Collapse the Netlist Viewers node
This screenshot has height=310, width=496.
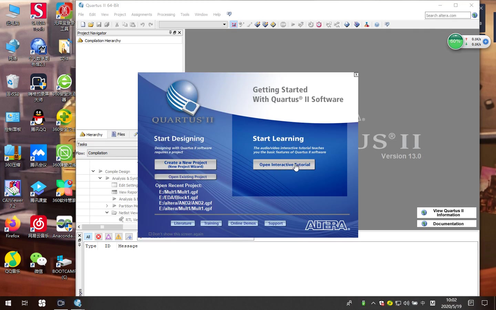tap(107, 213)
